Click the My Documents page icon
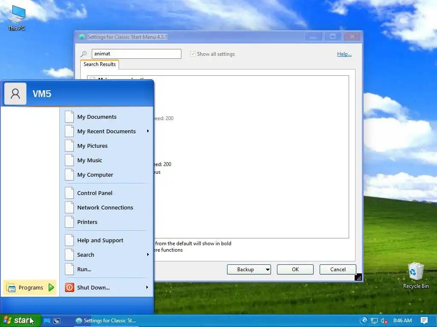The image size is (437, 327). [70, 117]
